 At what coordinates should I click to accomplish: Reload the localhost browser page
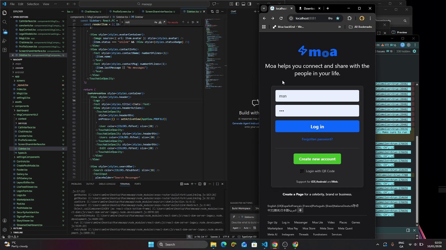coord(281,18)
